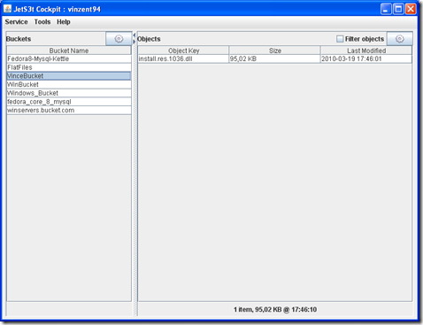Maximize the JetS3t Cockpit window
423x325 pixels.
(x=398, y=9)
